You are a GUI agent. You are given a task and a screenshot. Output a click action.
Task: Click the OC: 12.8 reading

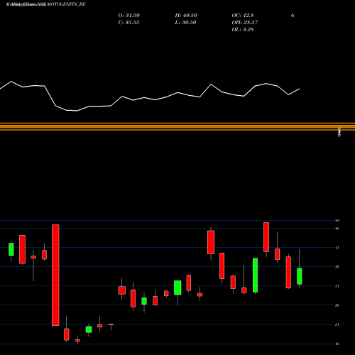click(x=243, y=16)
